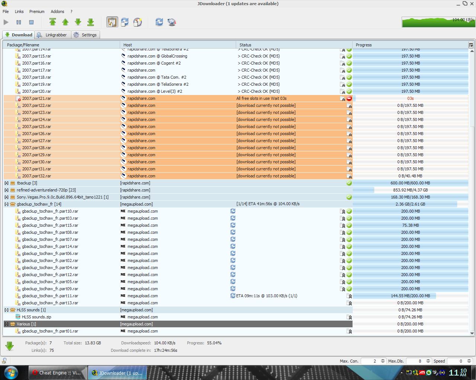
Task: Click the globe update toolbar icon
Action: tap(172, 22)
